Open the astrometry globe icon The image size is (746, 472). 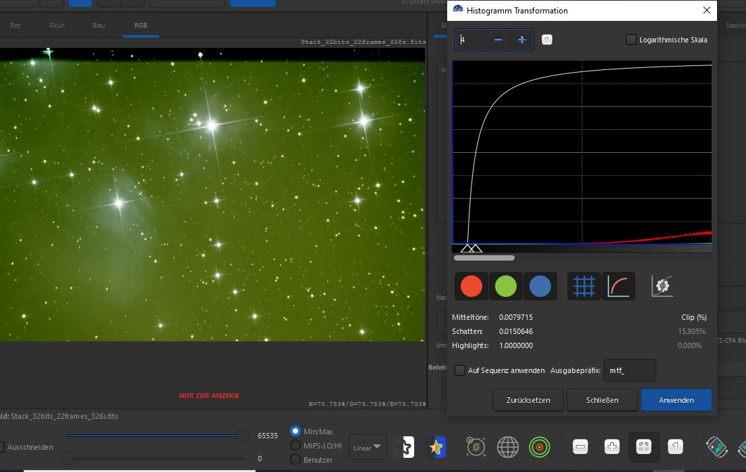click(x=508, y=447)
